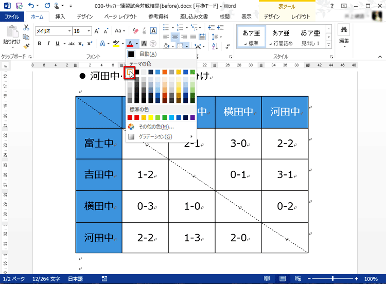Toggle superscript formatting
The width and height of the screenshot is (386, 284).
[x=90, y=44]
